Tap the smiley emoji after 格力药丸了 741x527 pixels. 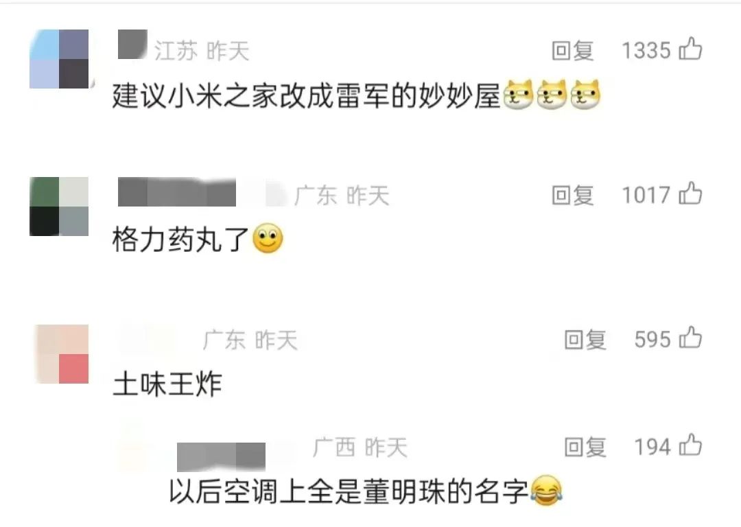coord(268,238)
